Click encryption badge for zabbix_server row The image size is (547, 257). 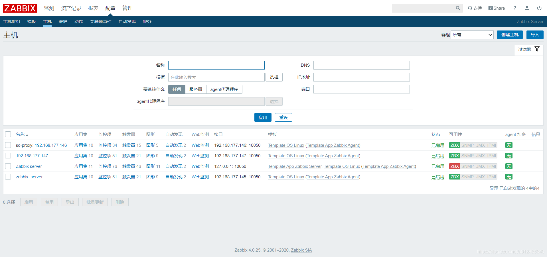[509, 177]
